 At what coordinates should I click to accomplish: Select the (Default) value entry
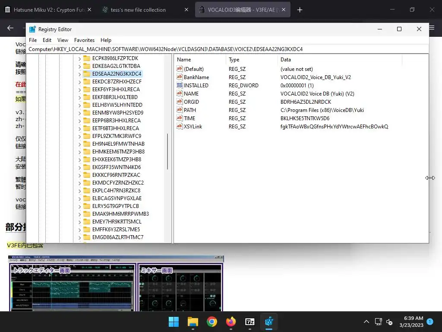tap(194, 69)
